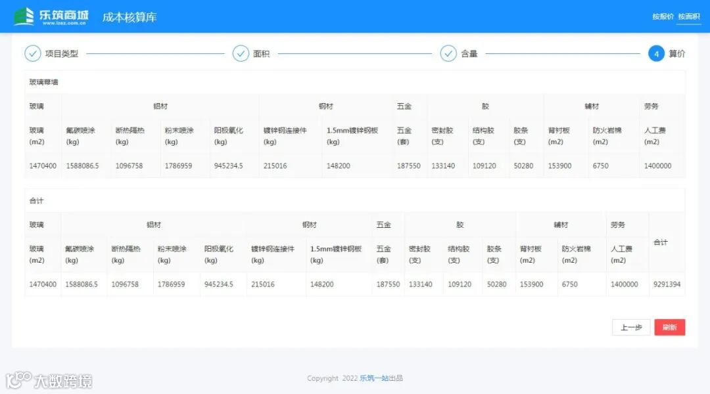The width and height of the screenshot is (710, 394).
Task: Select value 1400000 in the 玻璃幕墙 table
Action: pos(657,165)
